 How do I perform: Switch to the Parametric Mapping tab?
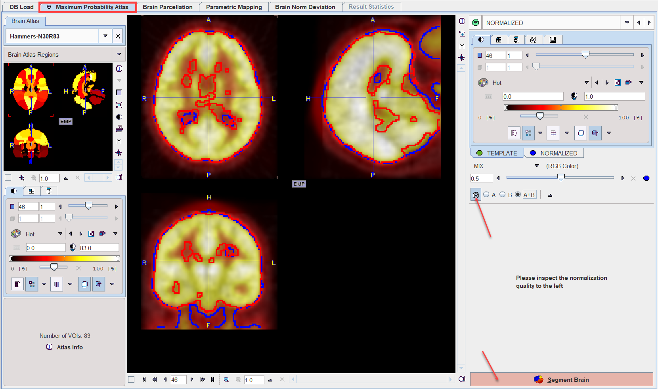click(x=234, y=7)
